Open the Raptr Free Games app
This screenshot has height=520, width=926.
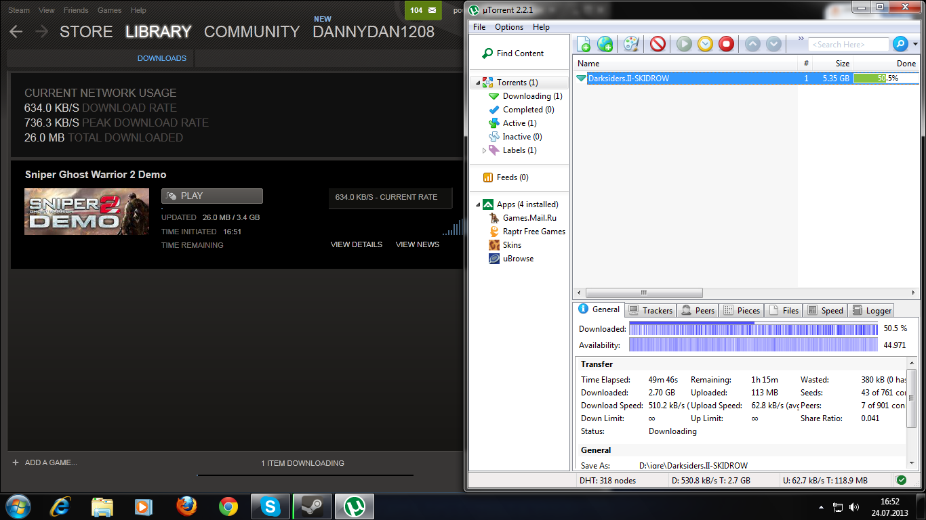click(x=534, y=232)
